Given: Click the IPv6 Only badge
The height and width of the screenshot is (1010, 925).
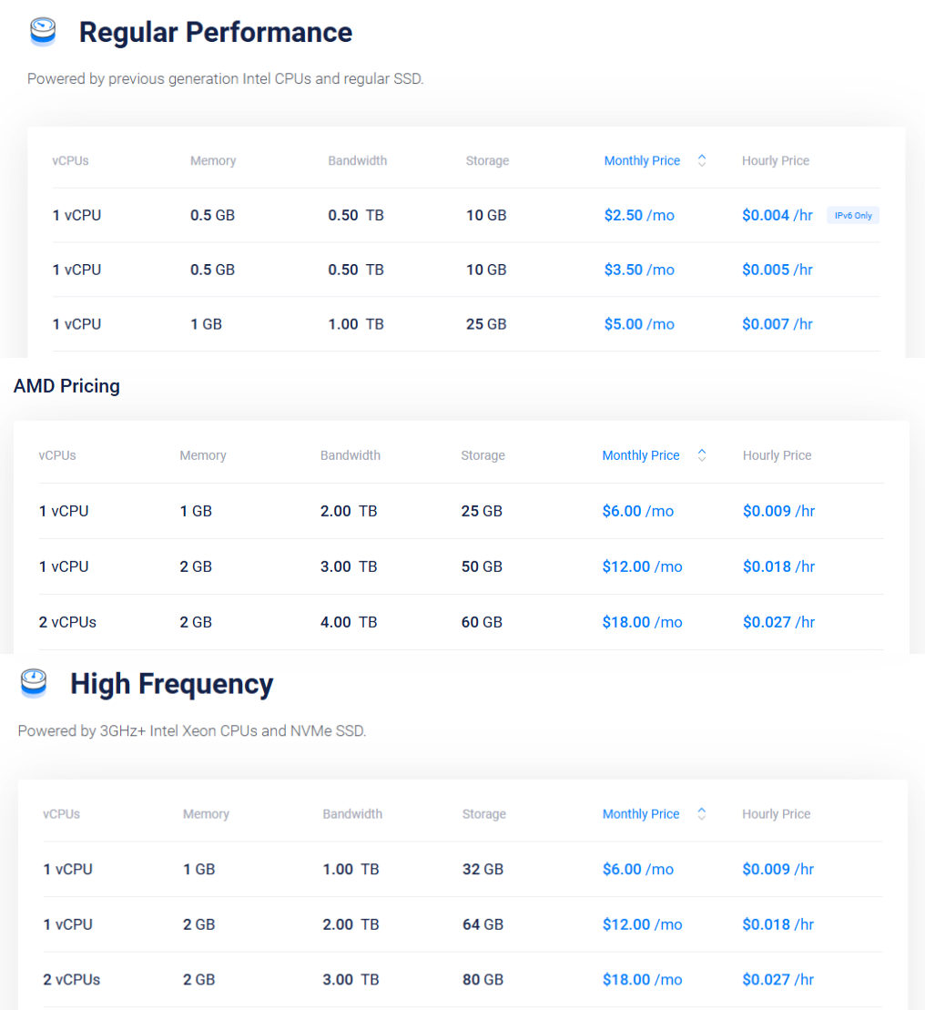Looking at the screenshot, I should click(853, 216).
